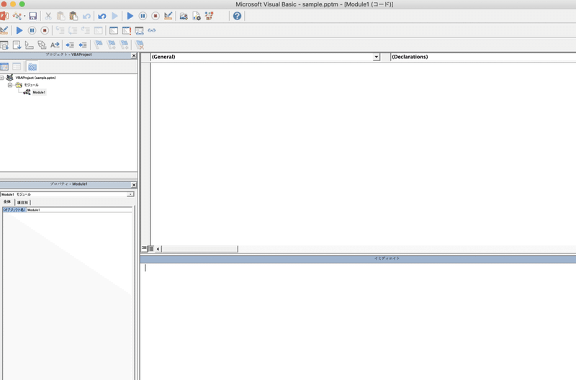
Task: Close the Project - VBAProject panel
Action: coord(134,55)
